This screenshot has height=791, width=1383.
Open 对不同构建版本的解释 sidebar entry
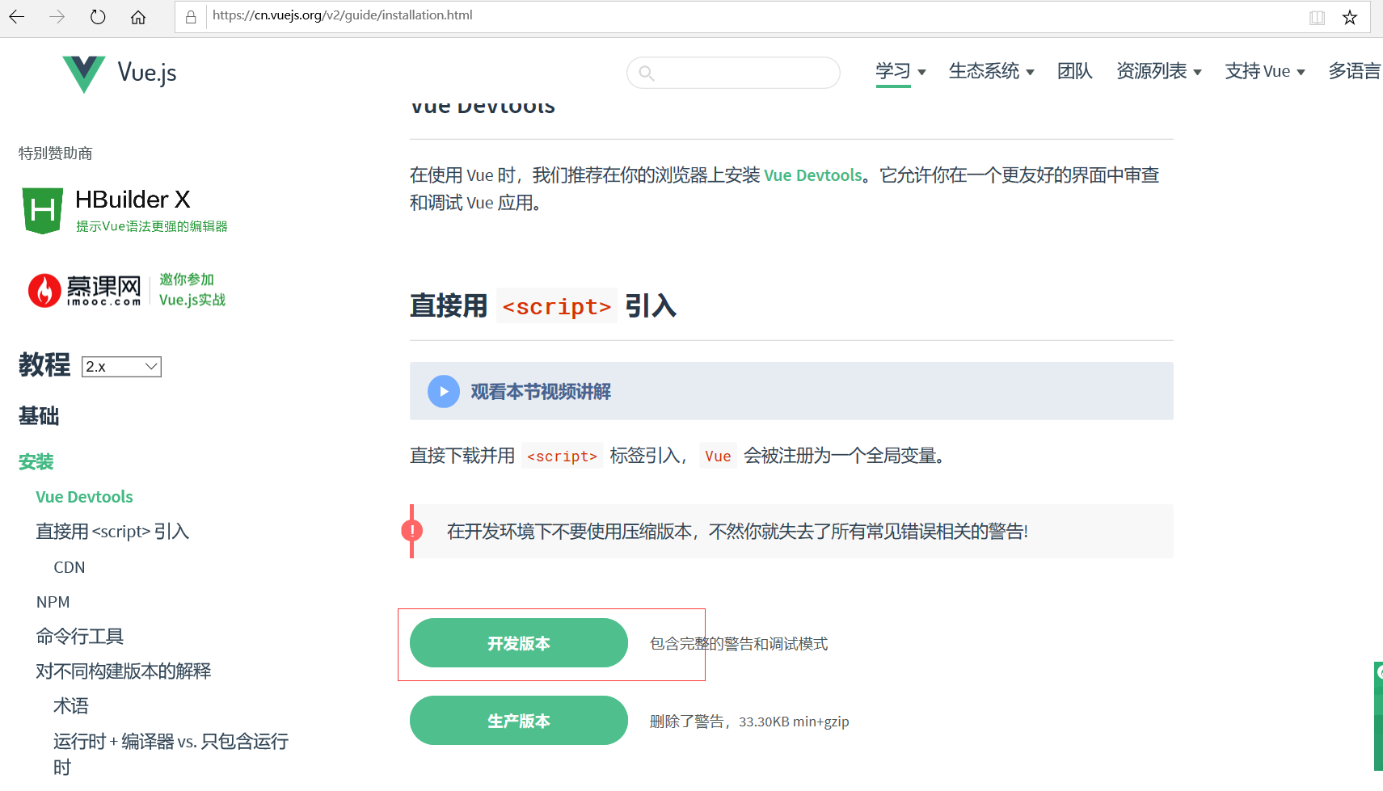(x=123, y=671)
